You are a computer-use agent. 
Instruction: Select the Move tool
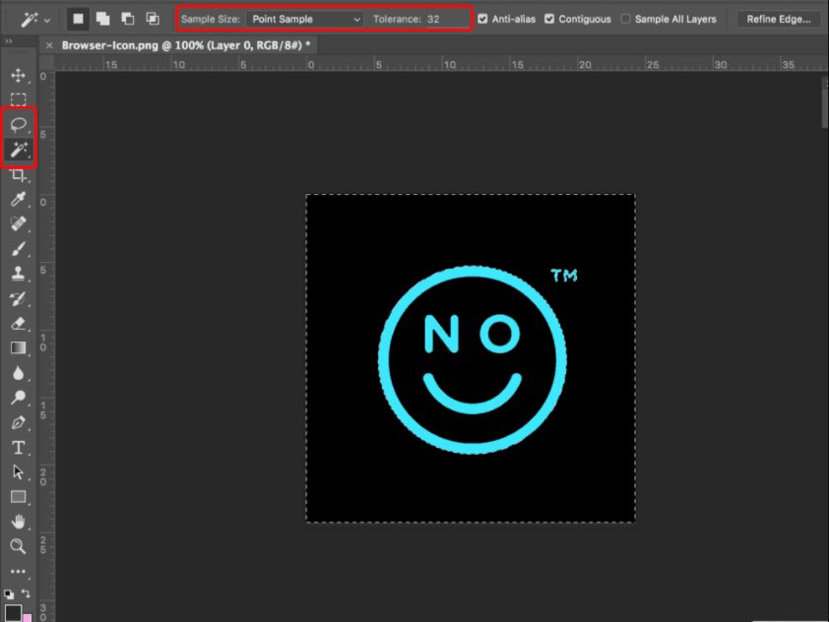18,74
